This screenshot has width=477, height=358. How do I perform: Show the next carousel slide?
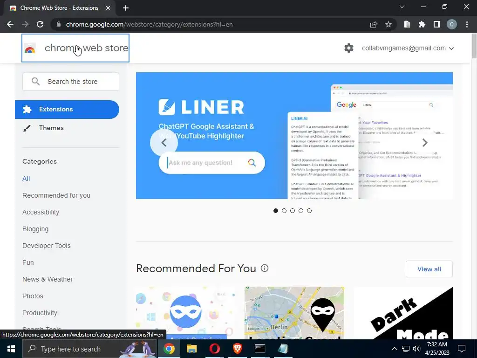(425, 143)
